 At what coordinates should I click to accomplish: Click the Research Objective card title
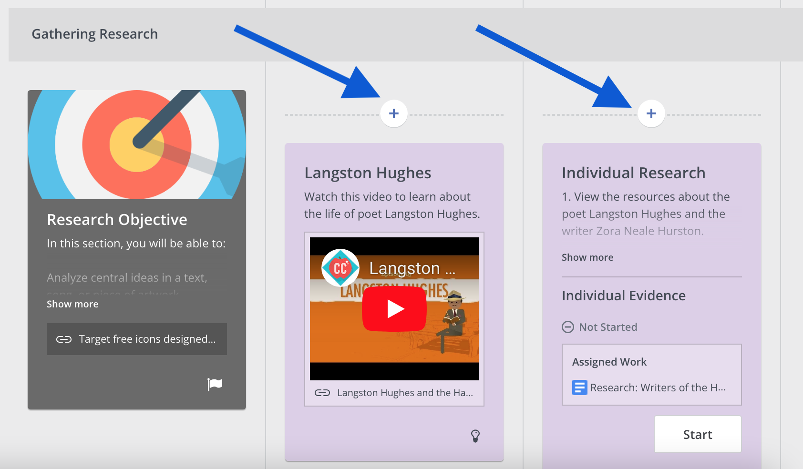pos(117,219)
